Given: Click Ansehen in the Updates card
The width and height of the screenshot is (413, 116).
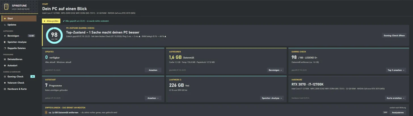Looking at the screenshot, I should [x=153, y=70].
